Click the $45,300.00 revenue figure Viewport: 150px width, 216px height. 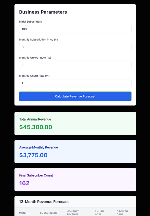coord(36,127)
